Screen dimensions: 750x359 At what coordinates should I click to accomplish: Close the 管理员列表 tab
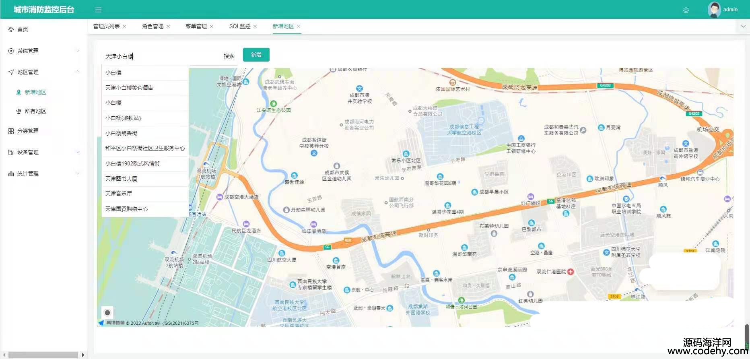click(124, 26)
